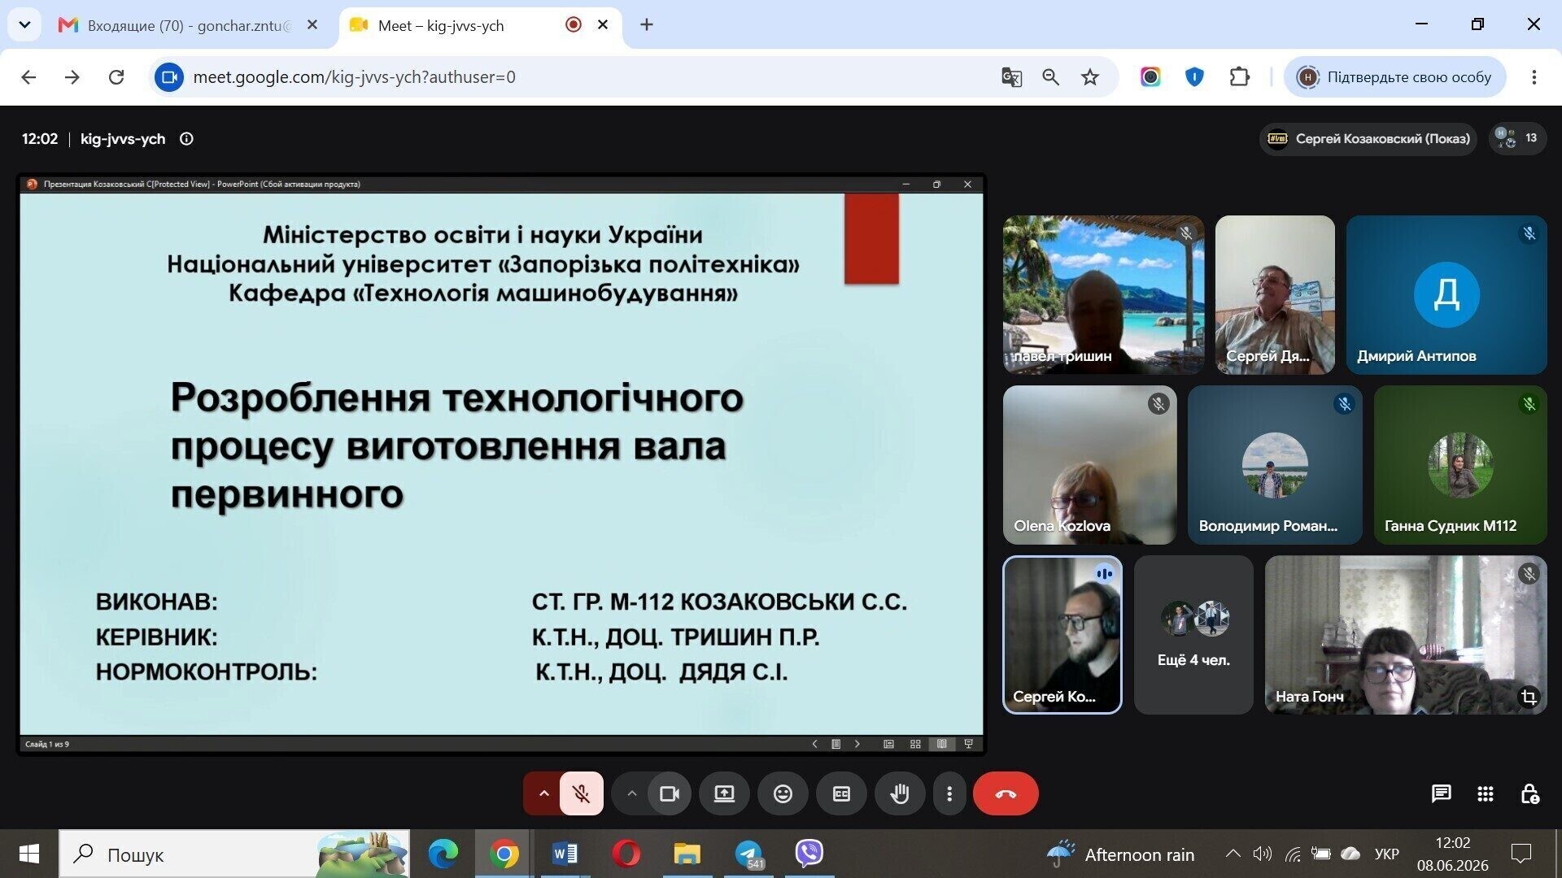Open the Extensions puzzle icon
The height and width of the screenshot is (878, 1562).
(1239, 77)
